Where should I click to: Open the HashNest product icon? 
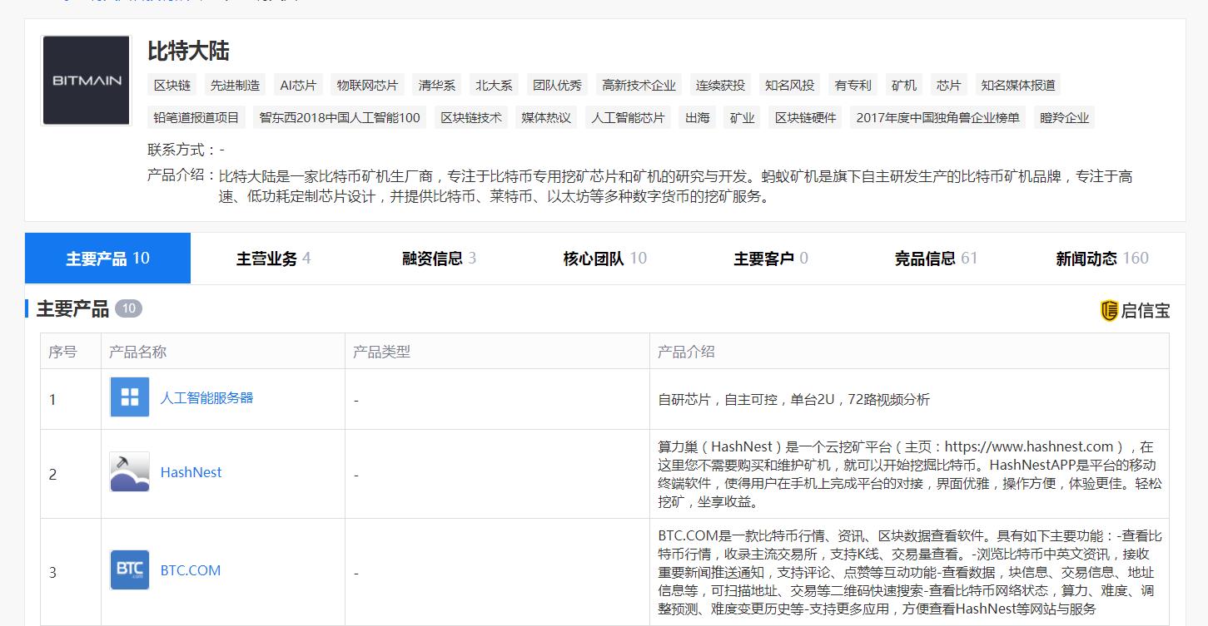[x=130, y=472]
